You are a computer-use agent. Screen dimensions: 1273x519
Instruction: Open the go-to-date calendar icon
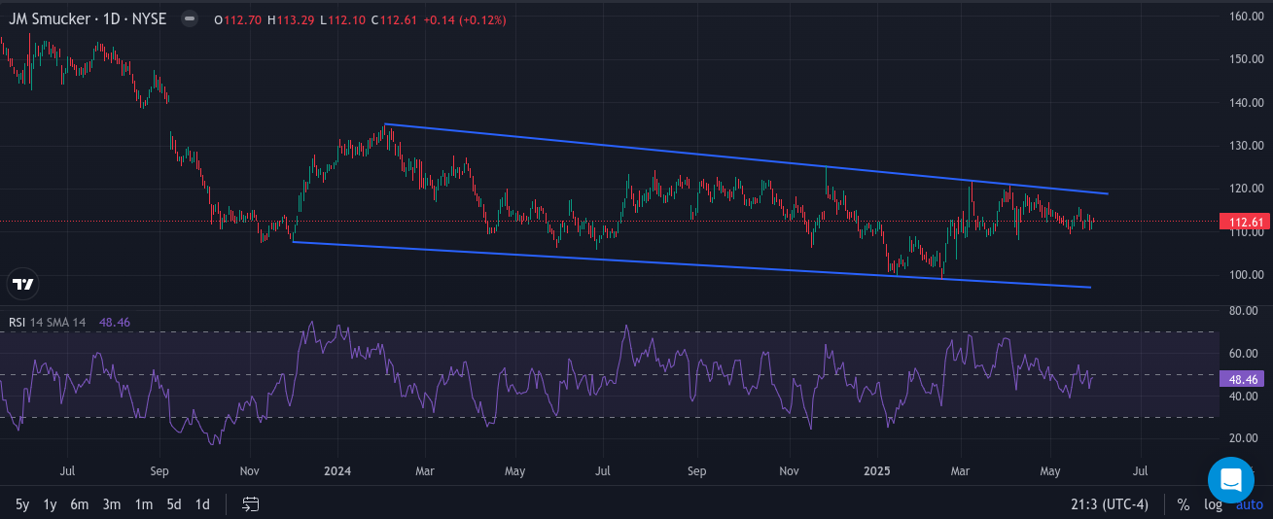coord(251,504)
